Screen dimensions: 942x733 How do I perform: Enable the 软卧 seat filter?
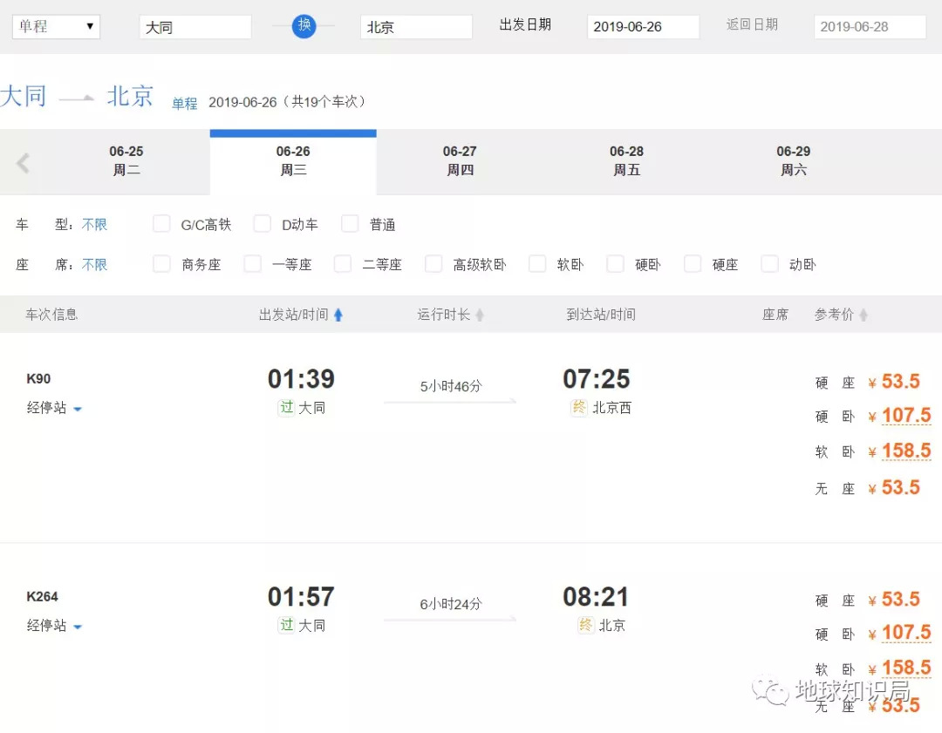coord(537,263)
